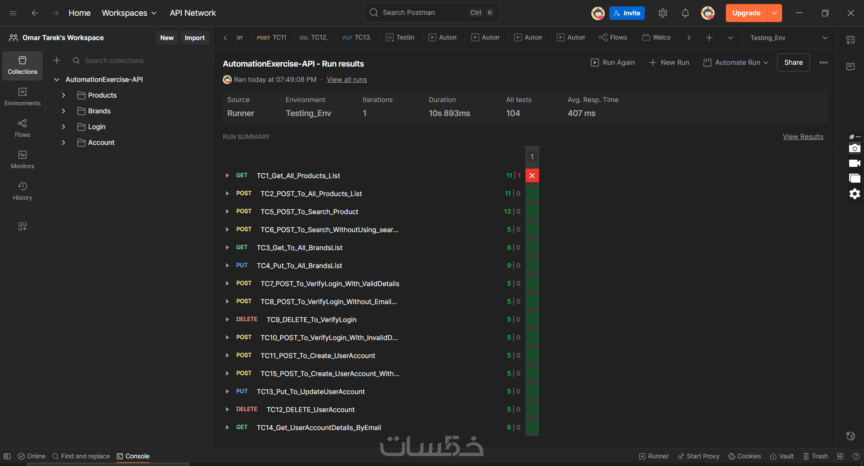This screenshot has height=466, width=864.
Task: Expand the Brands folder
Action: coord(63,111)
